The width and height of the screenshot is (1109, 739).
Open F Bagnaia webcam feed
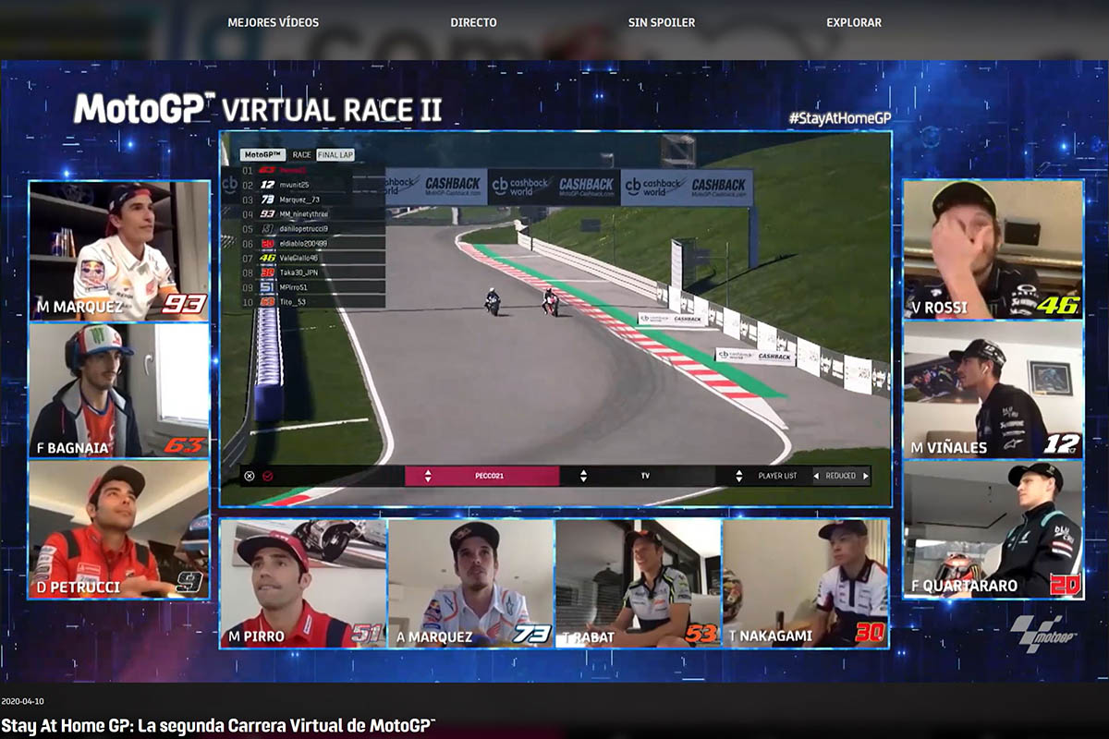pyautogui.click(x=119, y=390)
